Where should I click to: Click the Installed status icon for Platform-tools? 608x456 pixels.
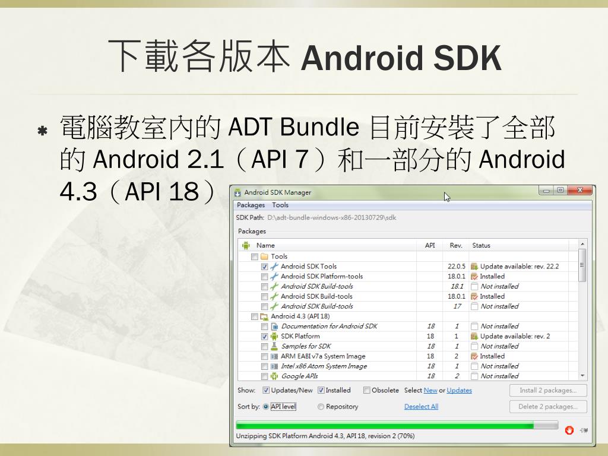point(474,277)
